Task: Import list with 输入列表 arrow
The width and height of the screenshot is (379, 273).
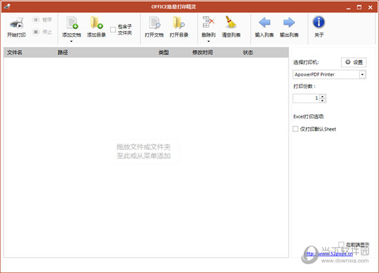Action: tap(265, 27)
